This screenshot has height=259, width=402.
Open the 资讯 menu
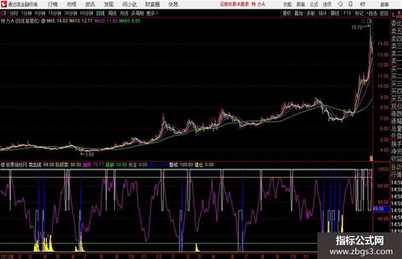tap(90, 4)
